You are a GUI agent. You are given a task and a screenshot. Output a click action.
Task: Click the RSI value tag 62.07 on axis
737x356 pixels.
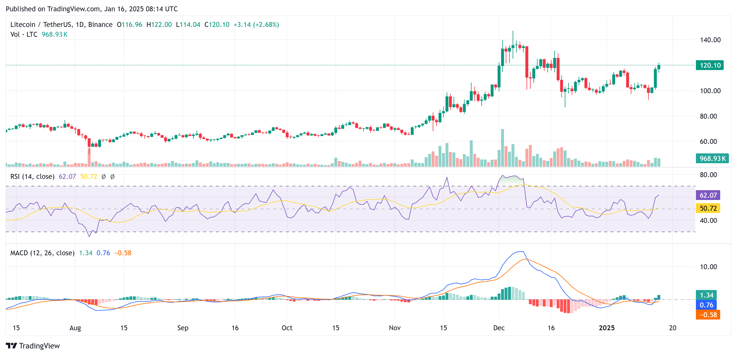pyautogui.click(x=708, y=195)
